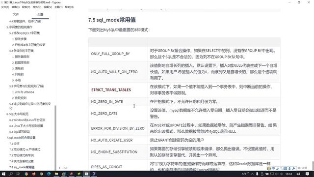This screenshot has width=314, height=177.
Task: Click the NO_ENGINE_SUBSTITUTION table cell
Action: [x=118, y=152]
